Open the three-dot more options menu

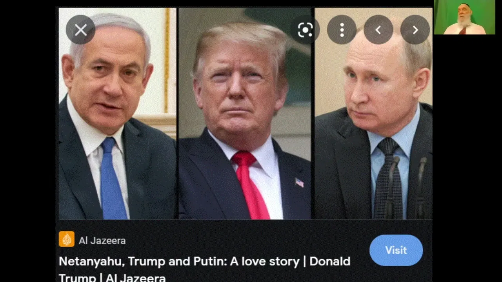click(342, 30)
